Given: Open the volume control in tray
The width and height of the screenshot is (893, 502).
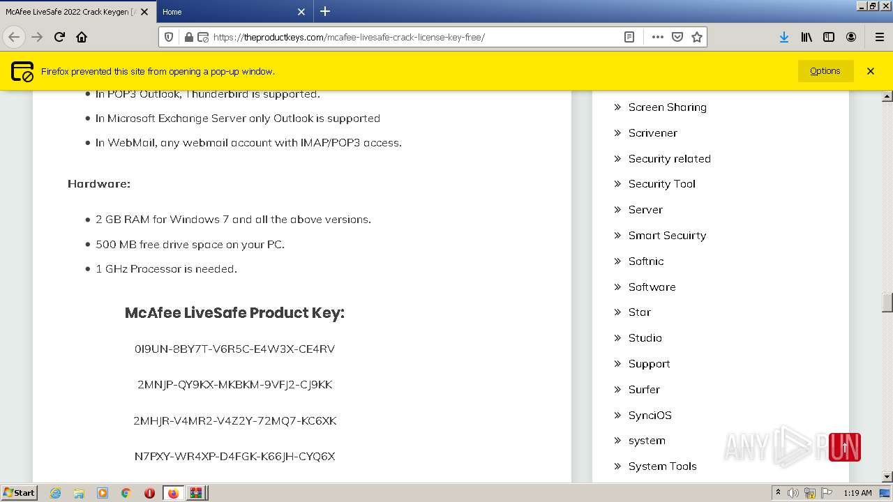Looking at the screenshot, I should (793, 493).
